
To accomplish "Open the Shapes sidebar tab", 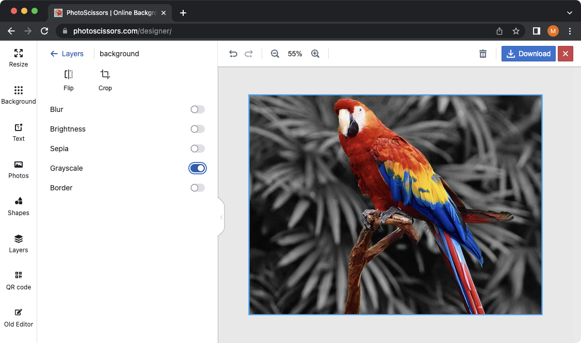I will [19, 206].
